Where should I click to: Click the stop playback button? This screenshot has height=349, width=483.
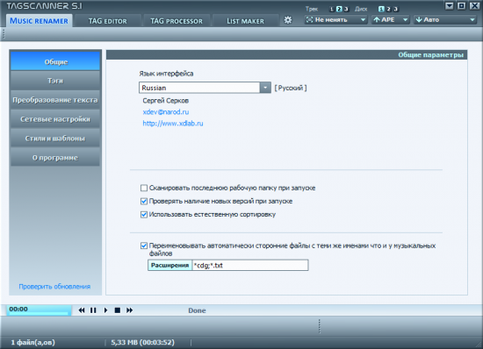point(118,310)
